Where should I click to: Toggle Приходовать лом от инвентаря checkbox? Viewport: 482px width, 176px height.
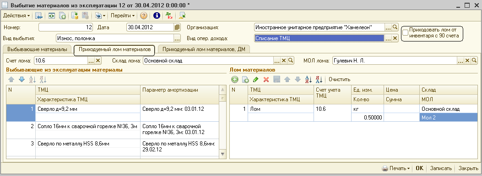(x=406, y=32)
